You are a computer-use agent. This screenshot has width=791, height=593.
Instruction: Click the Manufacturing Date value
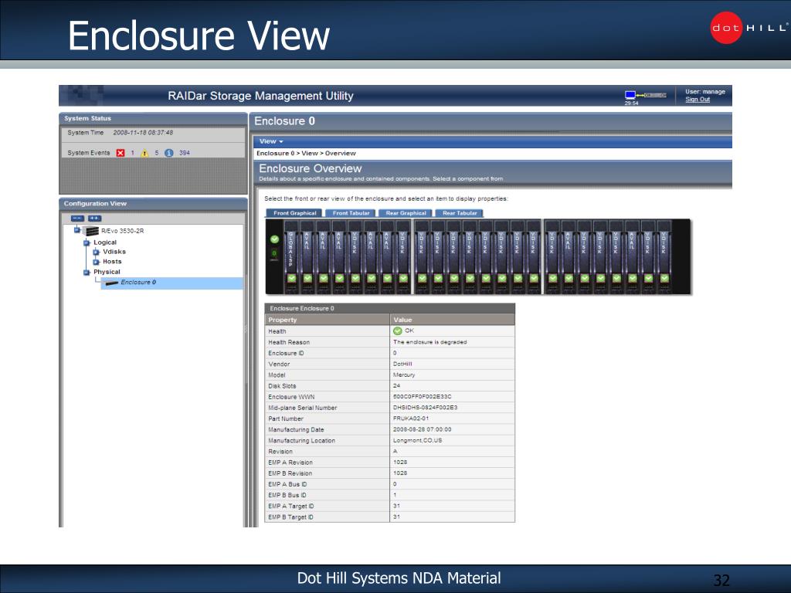[x=423, y=429]
